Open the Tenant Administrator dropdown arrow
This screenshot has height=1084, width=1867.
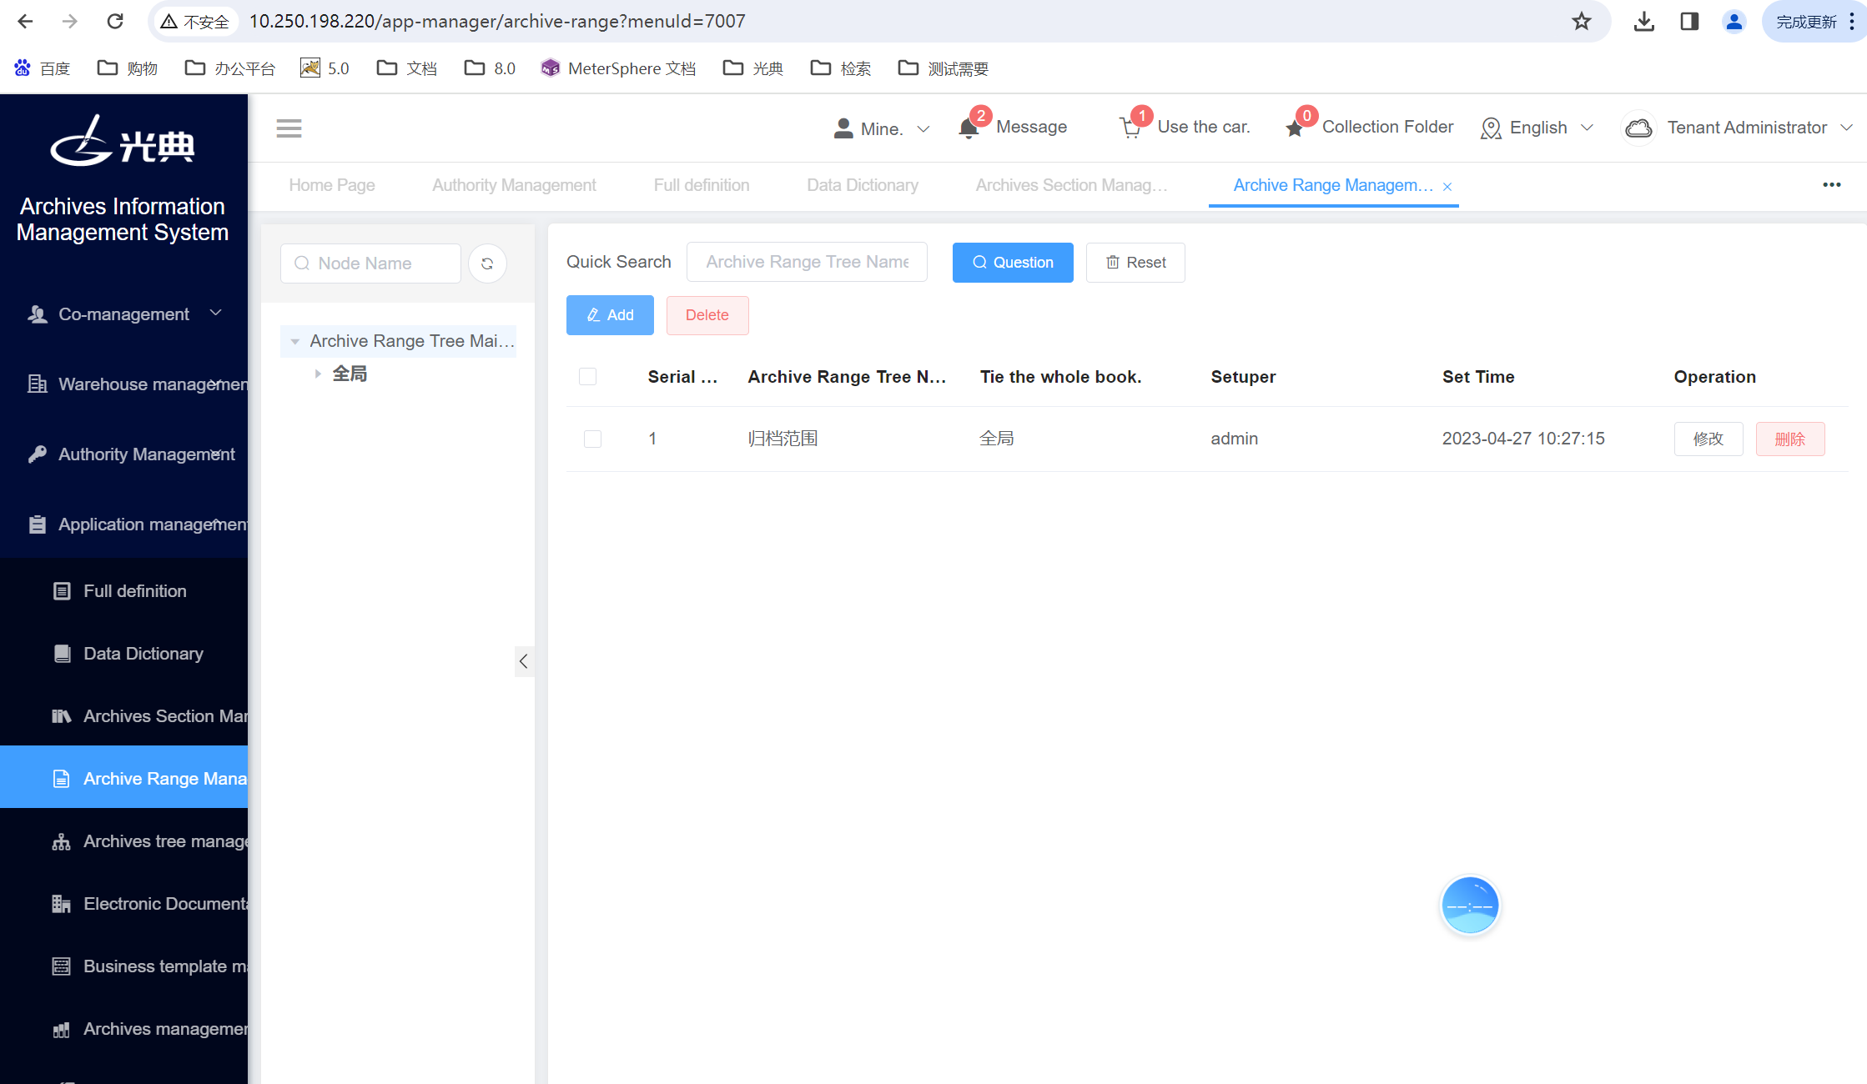click(x=1846, y=128)
